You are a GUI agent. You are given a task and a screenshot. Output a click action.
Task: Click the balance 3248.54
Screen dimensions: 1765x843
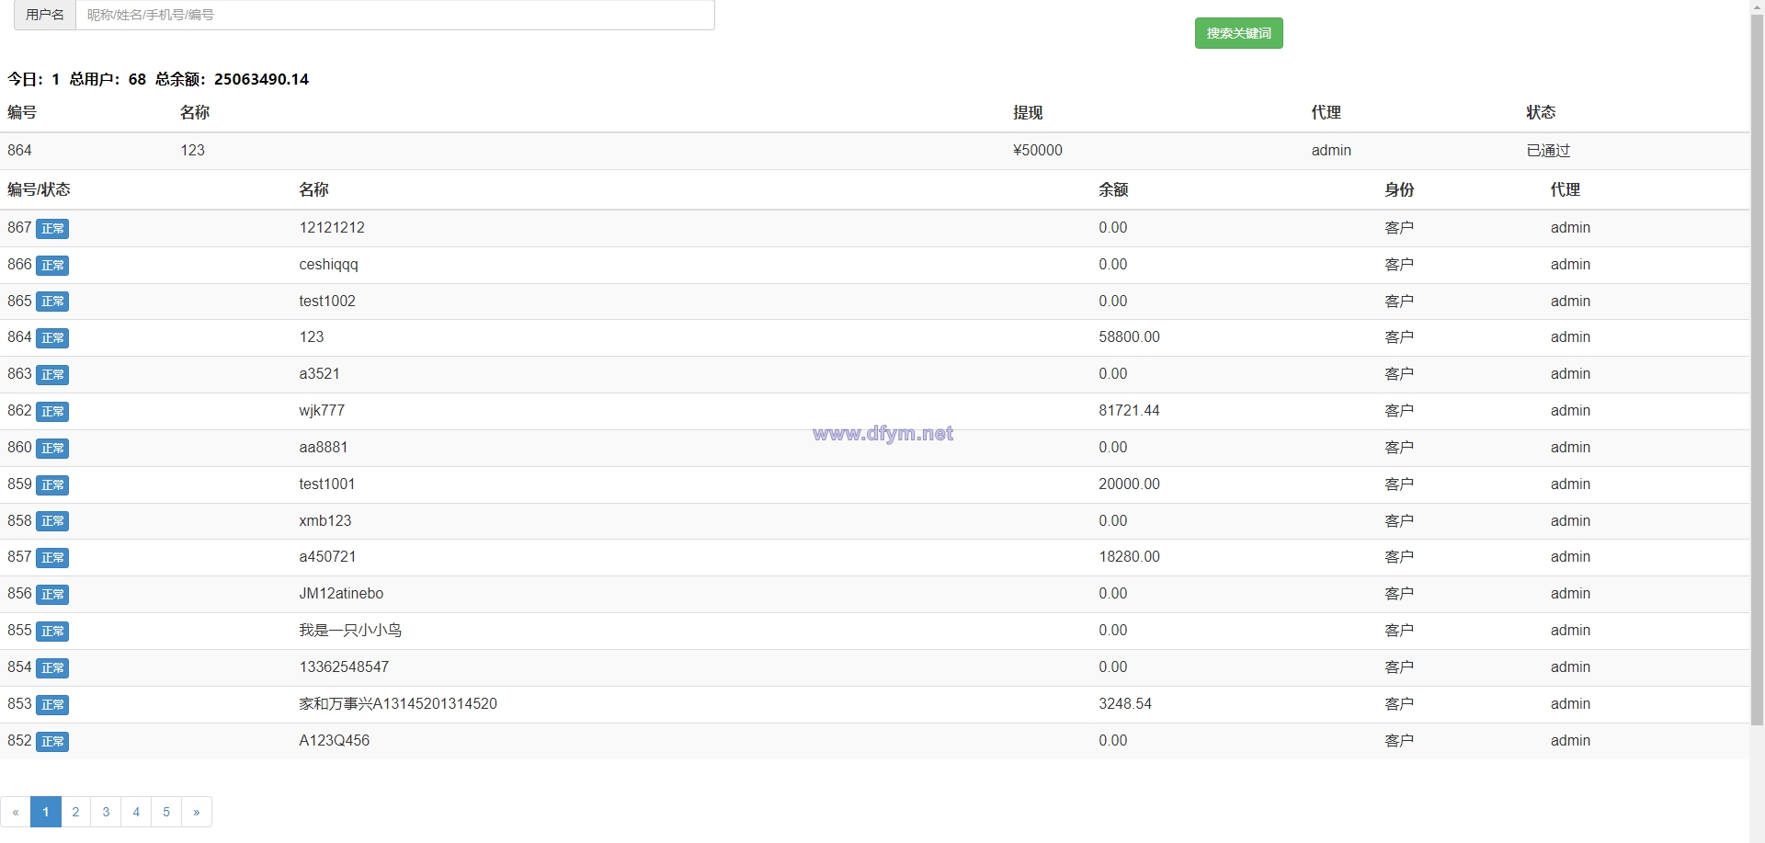click(x=1125, y=703)
